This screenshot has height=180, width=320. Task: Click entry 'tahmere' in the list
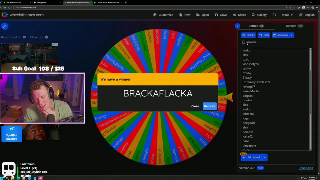248,114
